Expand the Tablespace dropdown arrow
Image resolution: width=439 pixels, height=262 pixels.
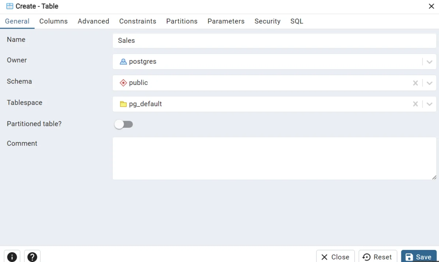(x=429, y=104)
